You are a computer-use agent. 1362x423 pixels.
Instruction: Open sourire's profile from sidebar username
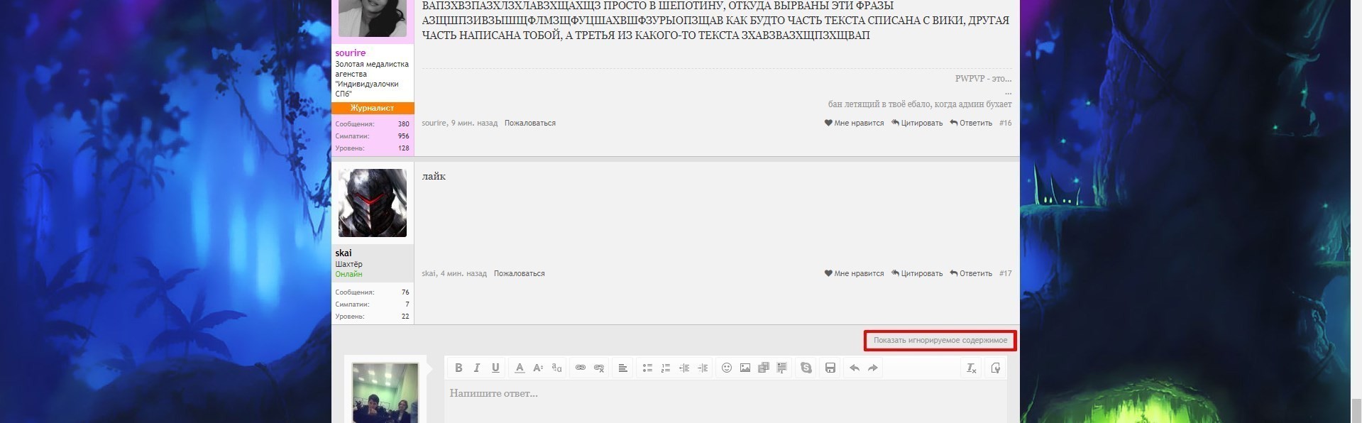[351, 53]
